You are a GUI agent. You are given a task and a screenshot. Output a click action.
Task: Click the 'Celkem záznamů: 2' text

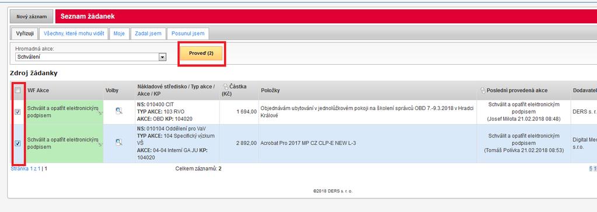click(198, 168)
